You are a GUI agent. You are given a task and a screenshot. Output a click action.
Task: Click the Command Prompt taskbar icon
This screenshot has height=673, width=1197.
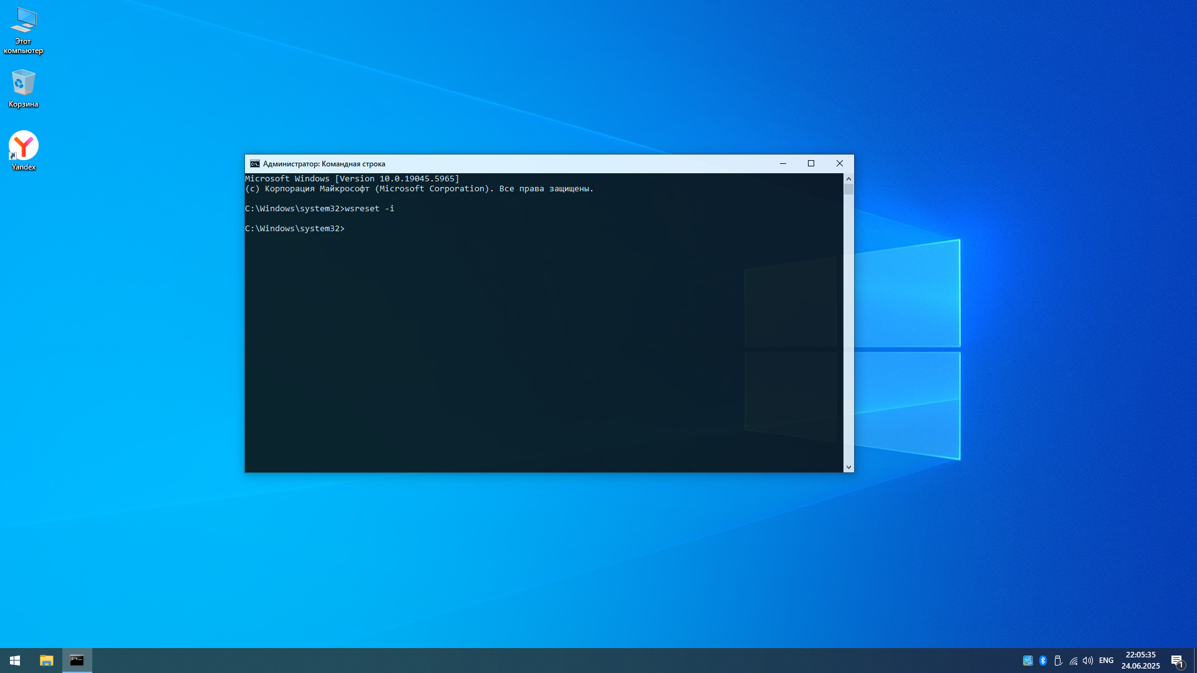tap(77, 661)
